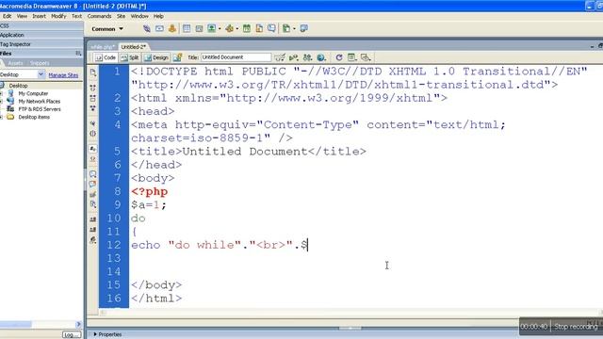Image resolution: width=603 pixels, height=339 pixels.
Task: Click the Images insert icon
Action: click(211, 28)
